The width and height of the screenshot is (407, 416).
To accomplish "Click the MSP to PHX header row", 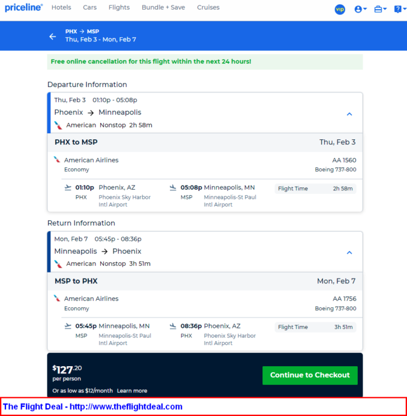I will coord(205,281).
